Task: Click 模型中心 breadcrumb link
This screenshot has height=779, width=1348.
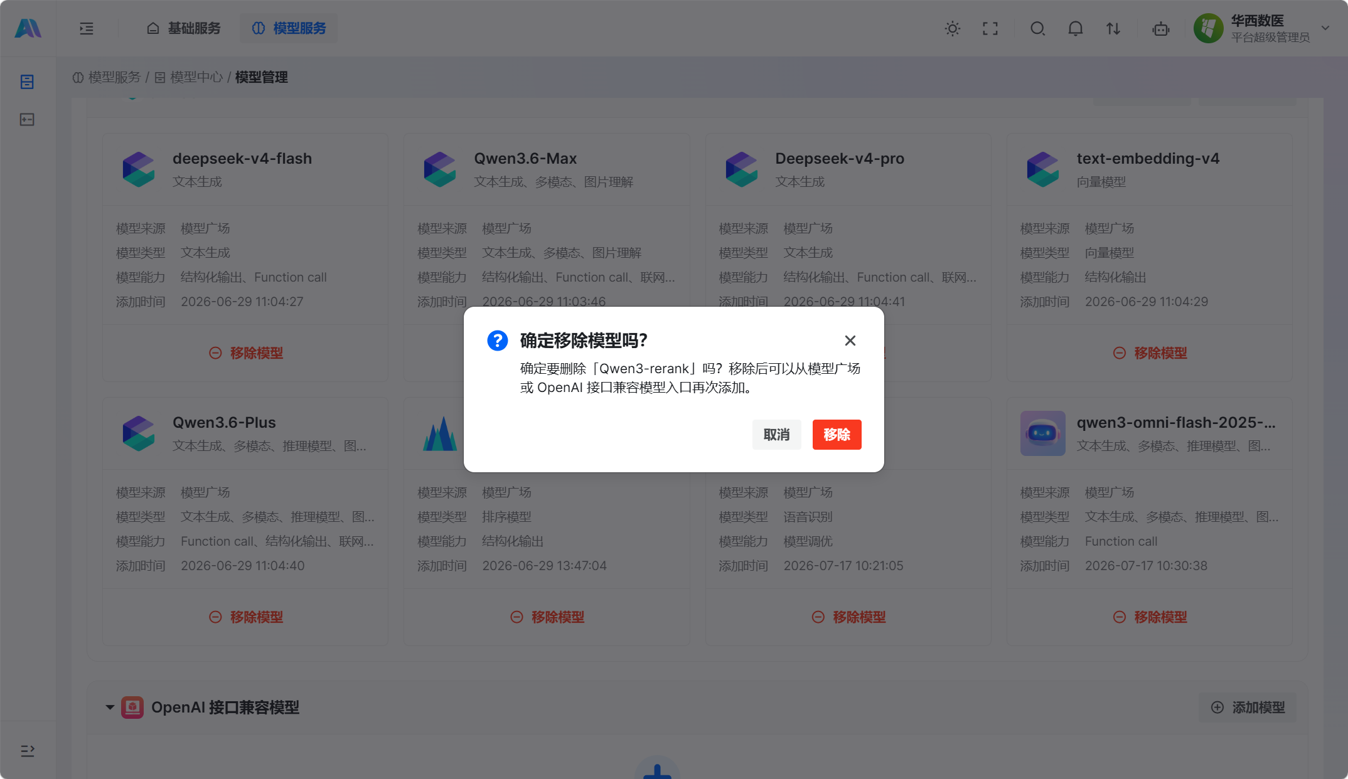Action: click(x=189, y=77)
